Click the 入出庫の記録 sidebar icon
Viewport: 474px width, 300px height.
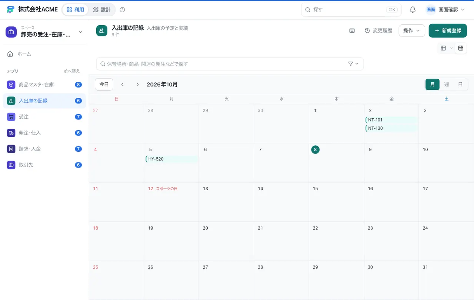coord(11,100)
